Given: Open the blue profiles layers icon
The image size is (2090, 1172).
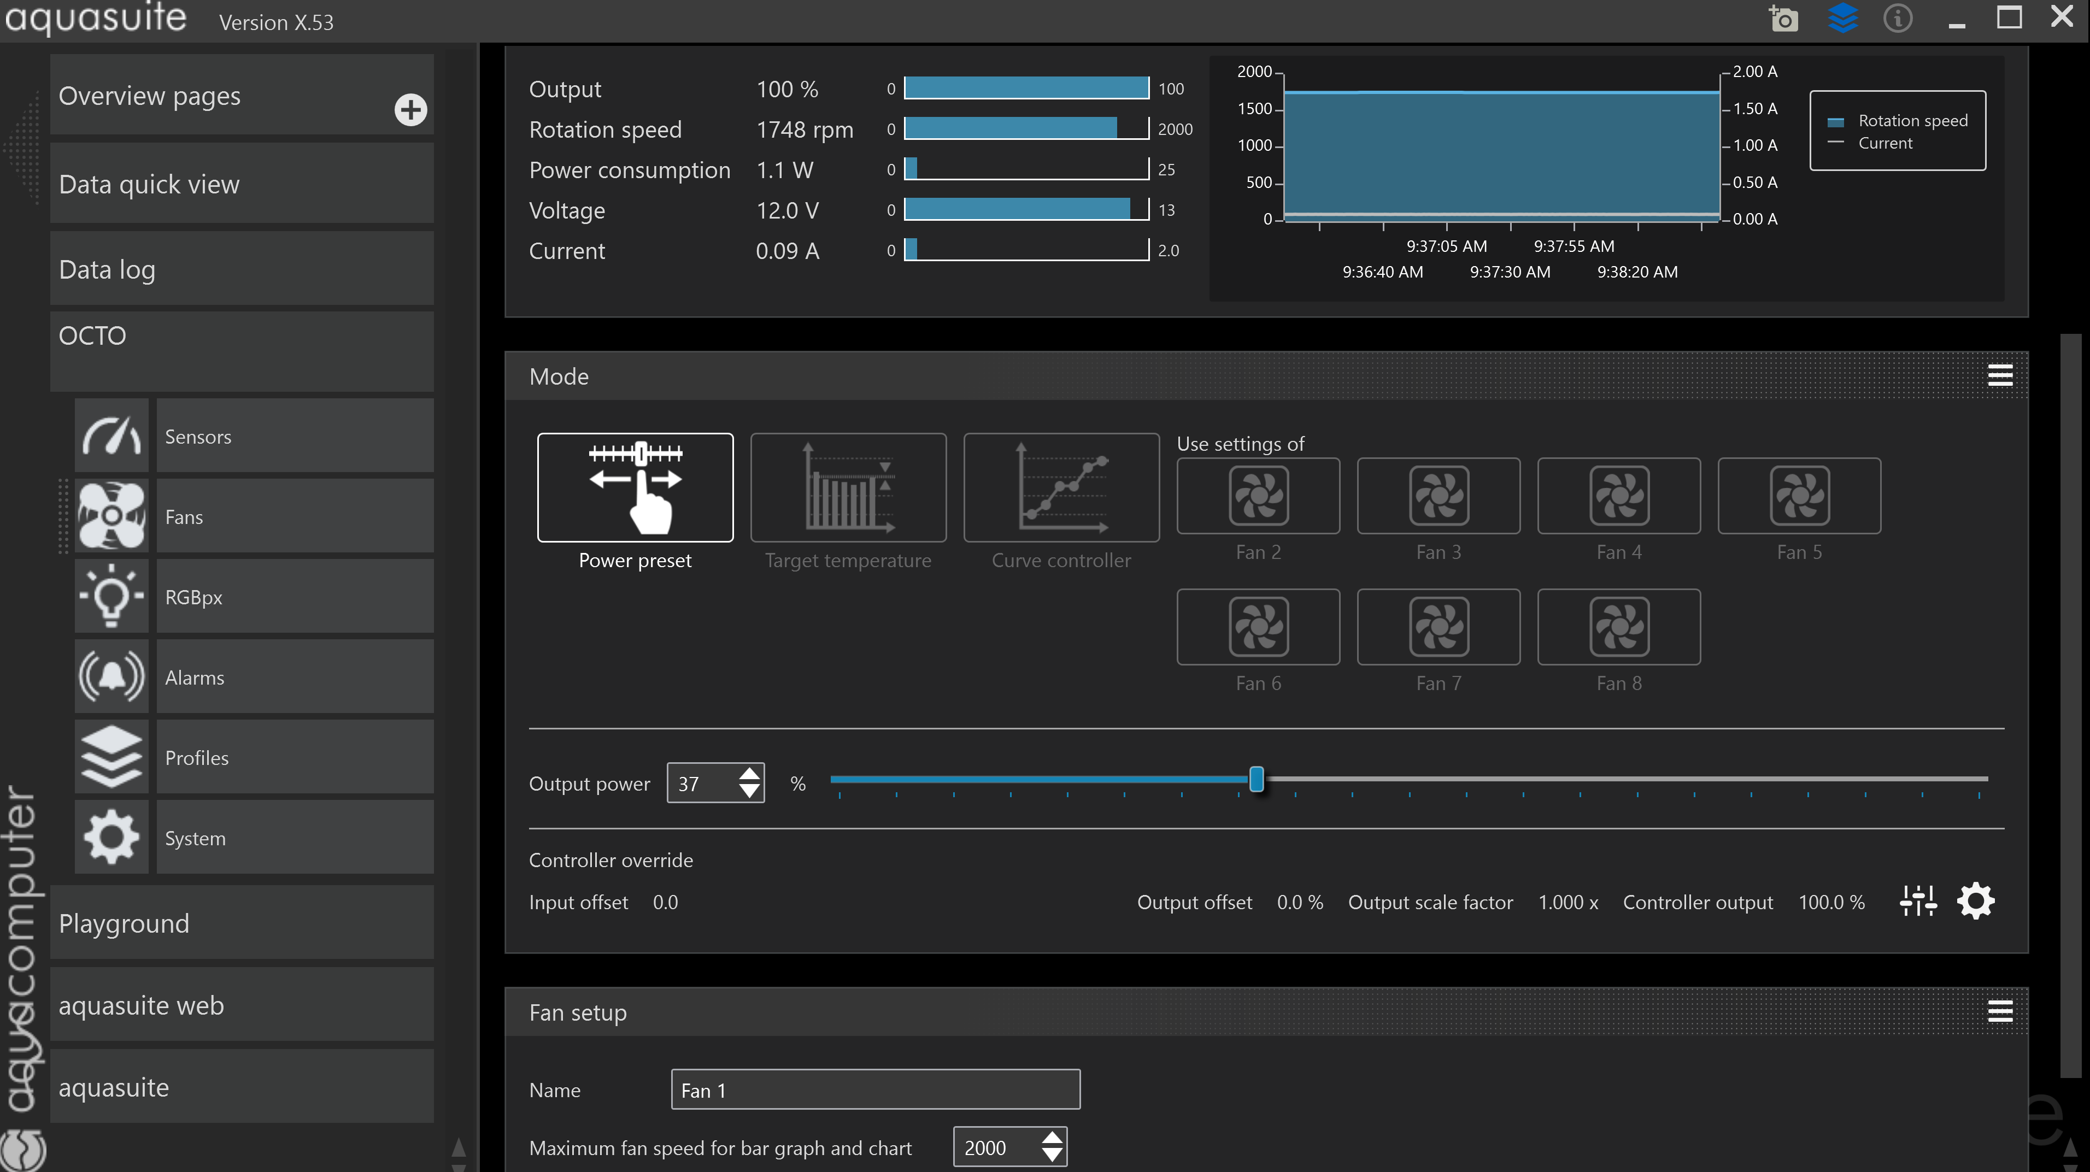Looking at the screenshot, I should (1842, 18).
